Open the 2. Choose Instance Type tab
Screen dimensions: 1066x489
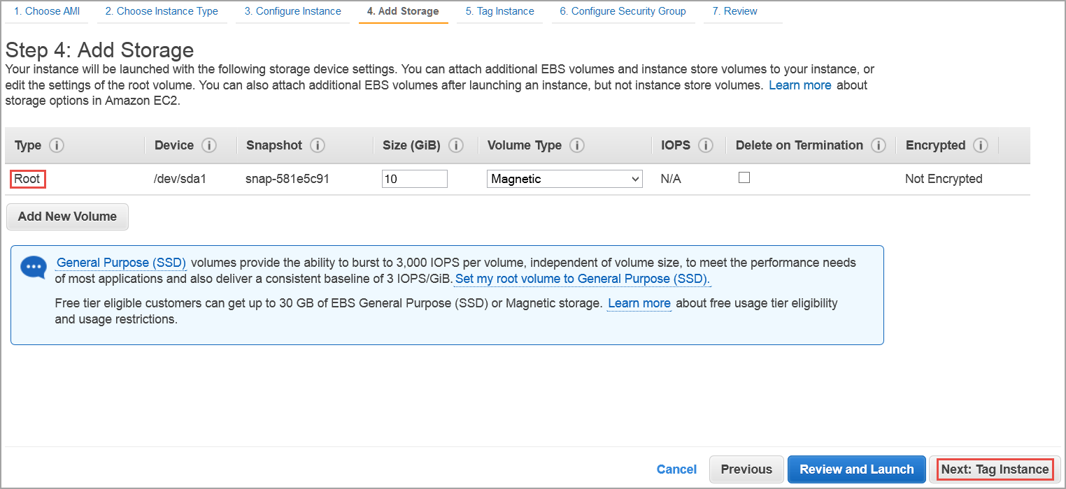(162, 11)
